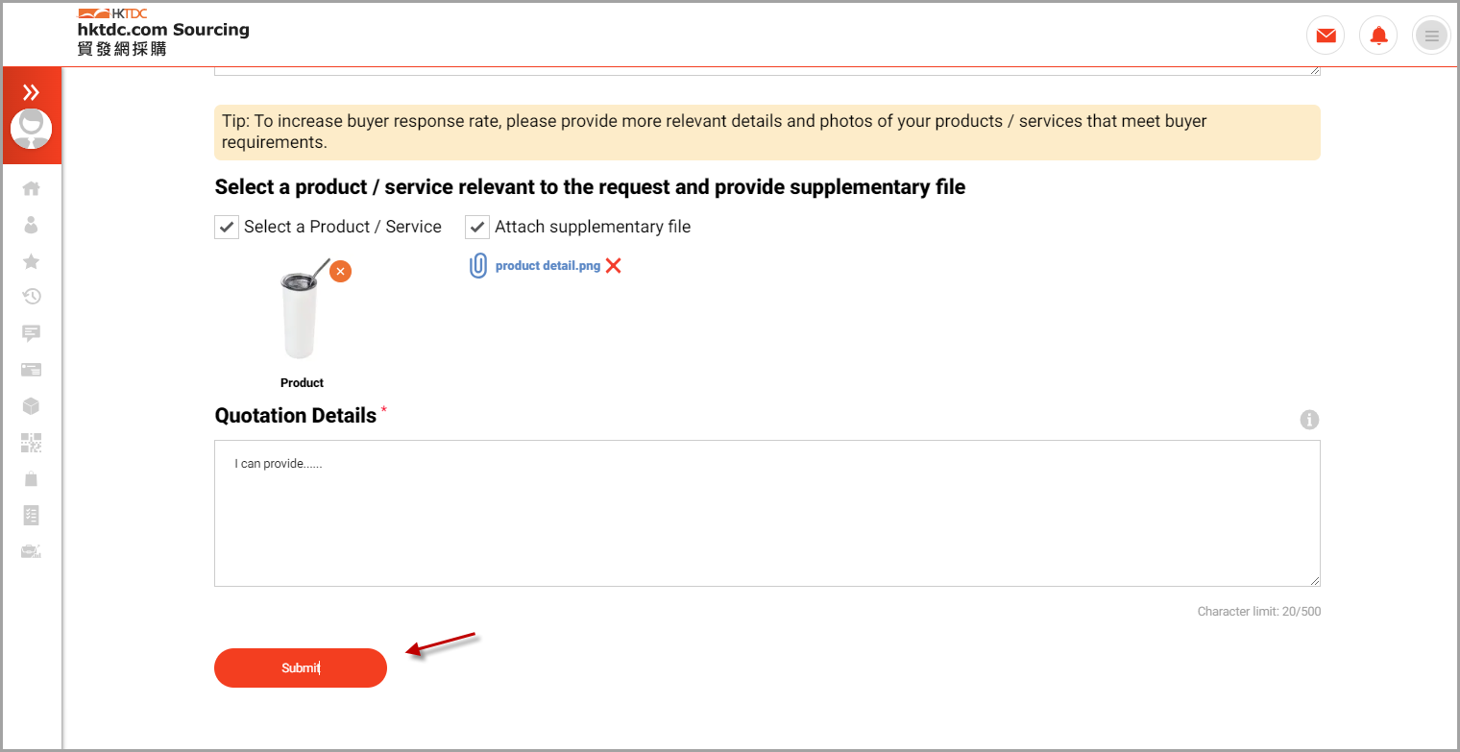The image size is (1460, 752).
Task: Open the QR code sidebar icon
Action: pyautogui.click(x=31, y=443)
